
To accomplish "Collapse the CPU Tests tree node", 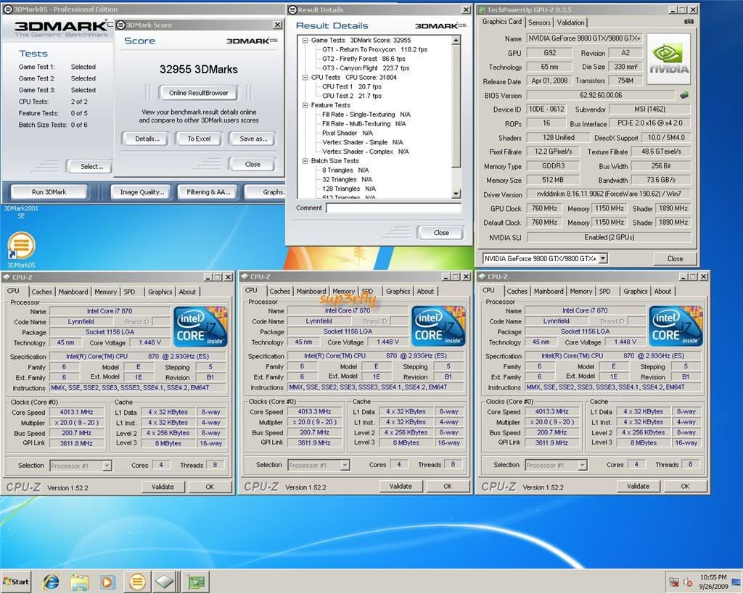I will coord(305,77).
